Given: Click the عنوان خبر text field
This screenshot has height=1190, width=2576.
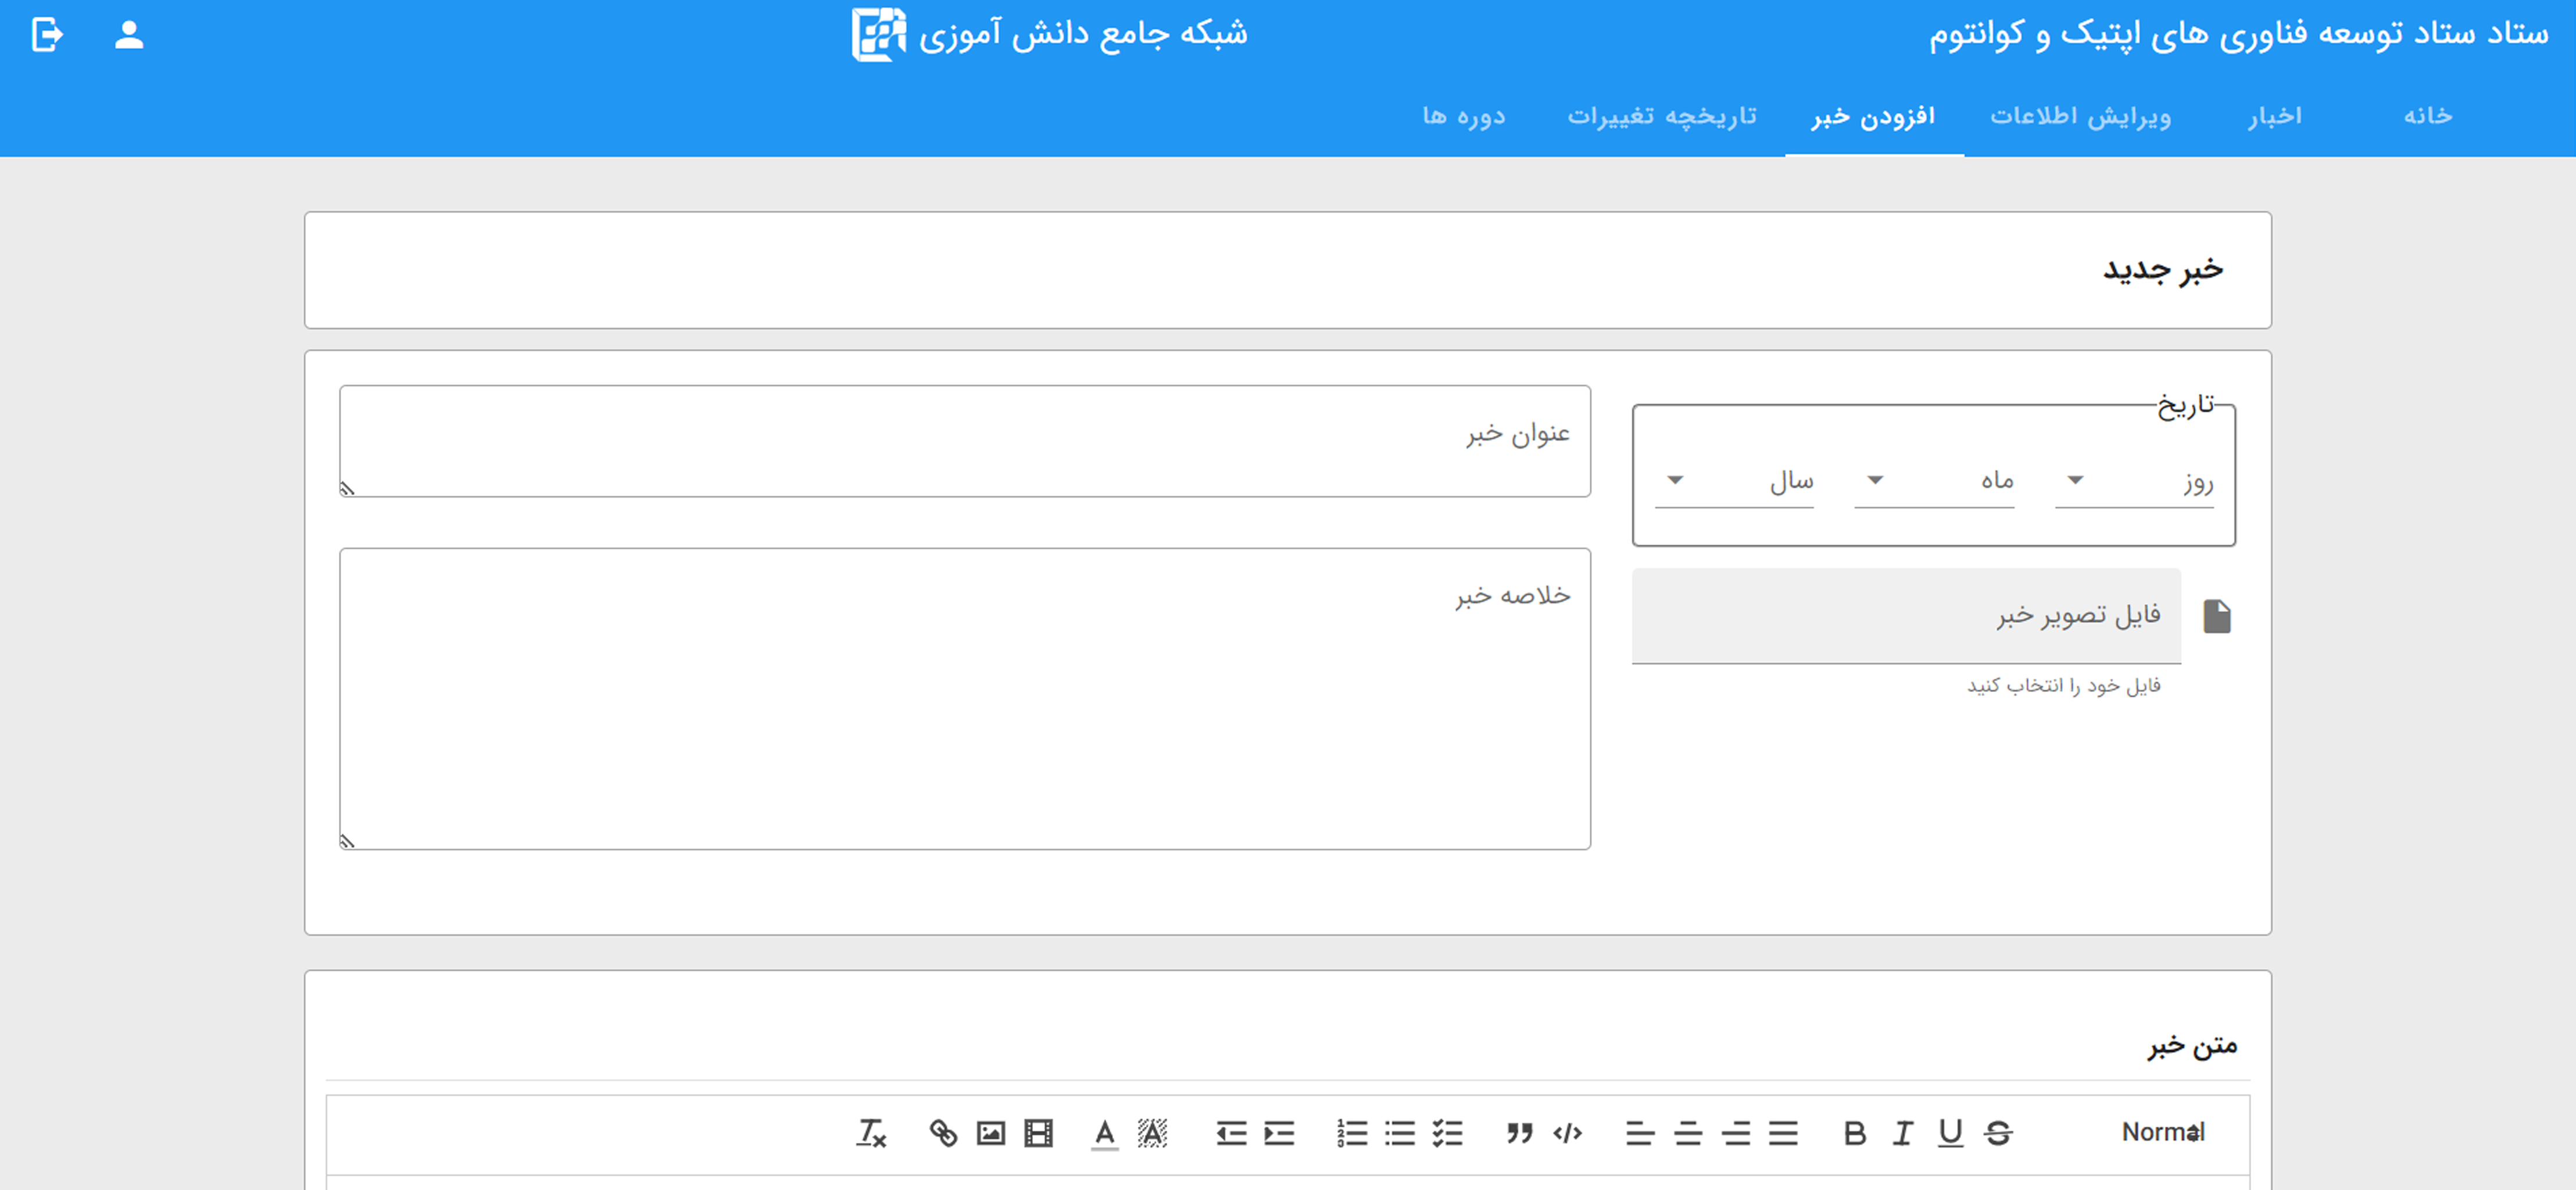Looking at the screenshot, I should click(x=964, y=441).
